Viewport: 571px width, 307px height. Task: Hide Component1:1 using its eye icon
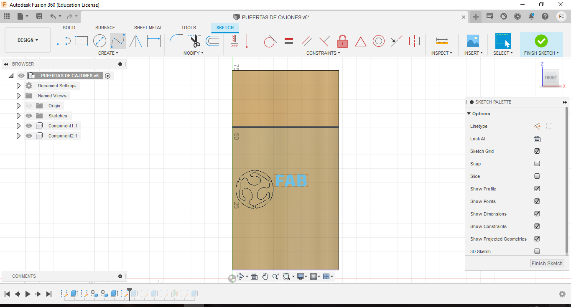tap(29, 126)
